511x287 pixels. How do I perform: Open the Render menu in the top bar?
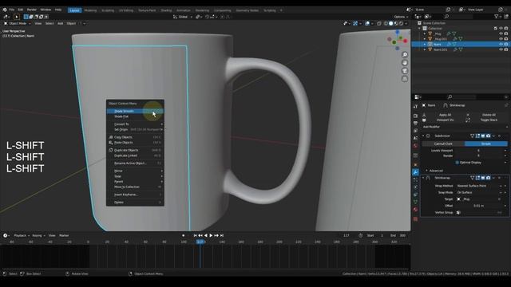click(32, 10)
